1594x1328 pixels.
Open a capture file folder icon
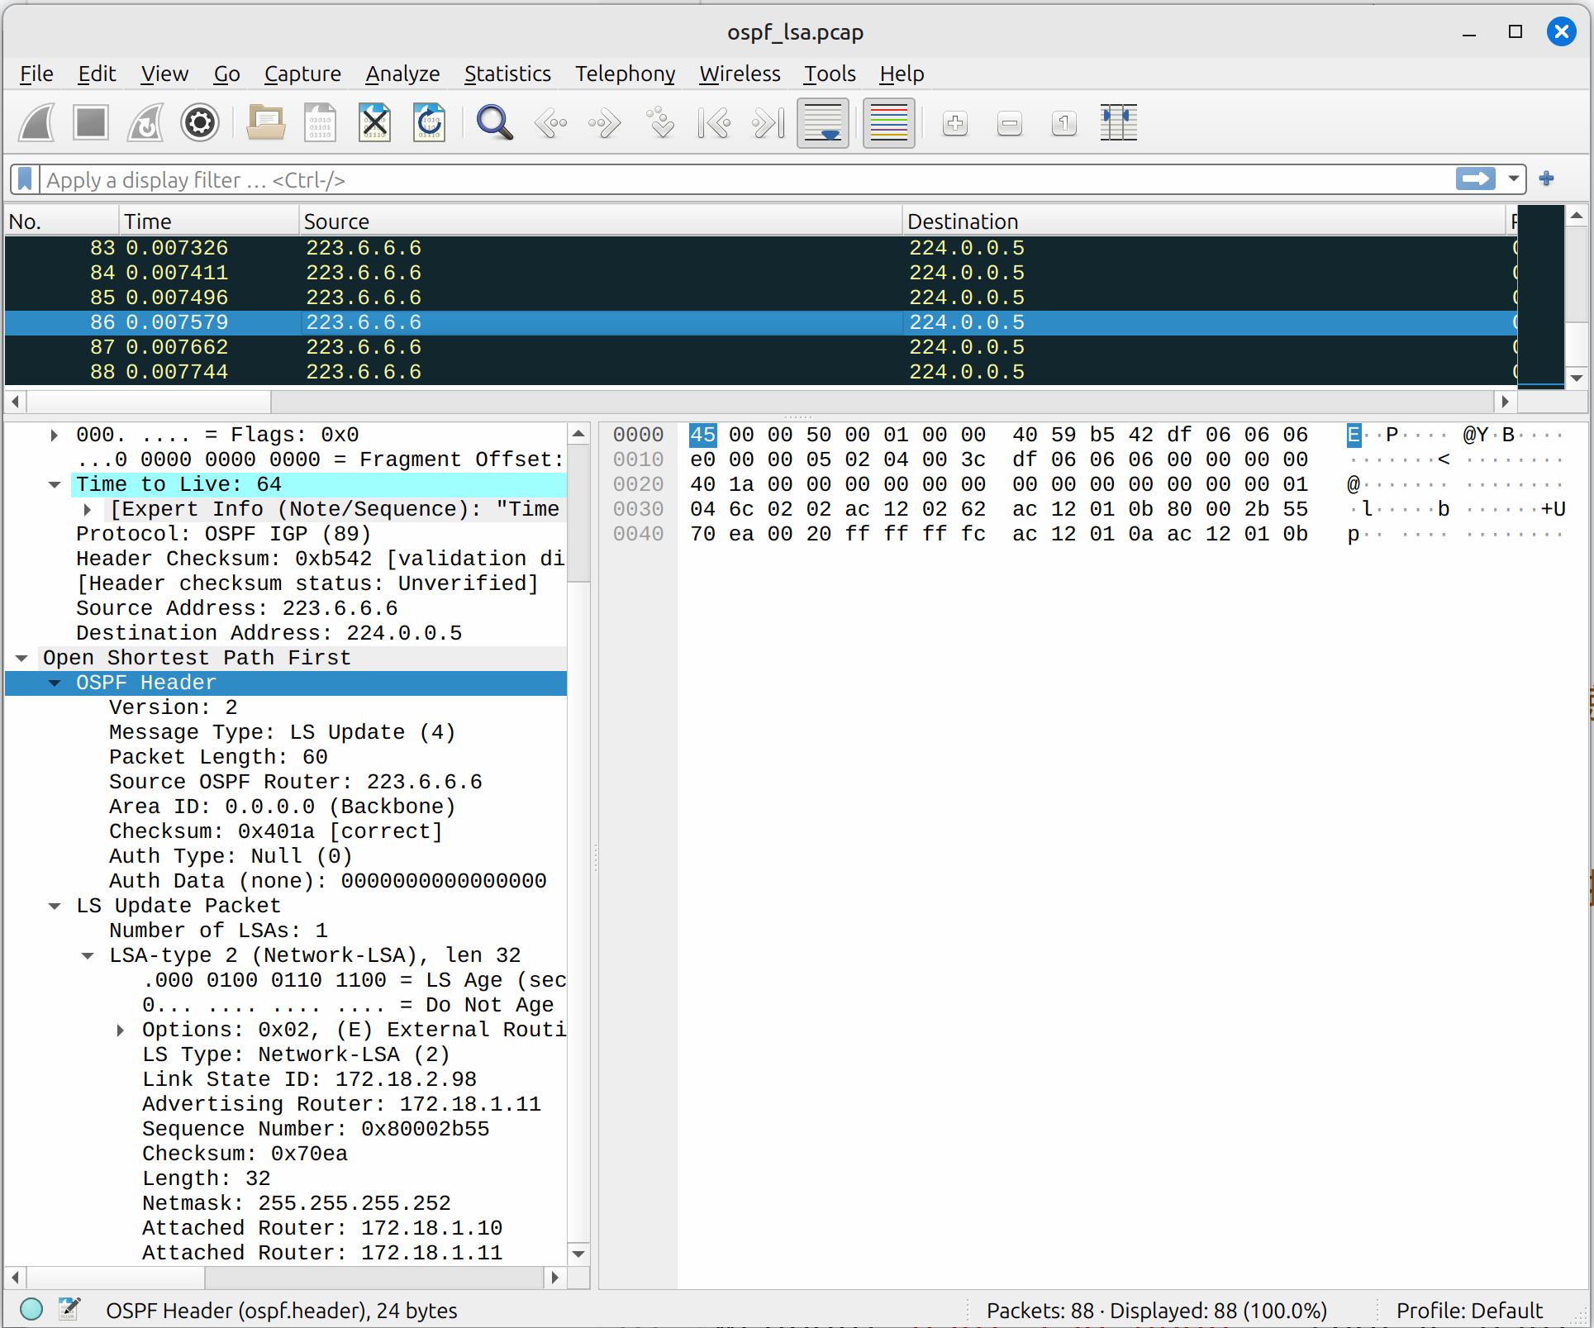click(265, 124)
